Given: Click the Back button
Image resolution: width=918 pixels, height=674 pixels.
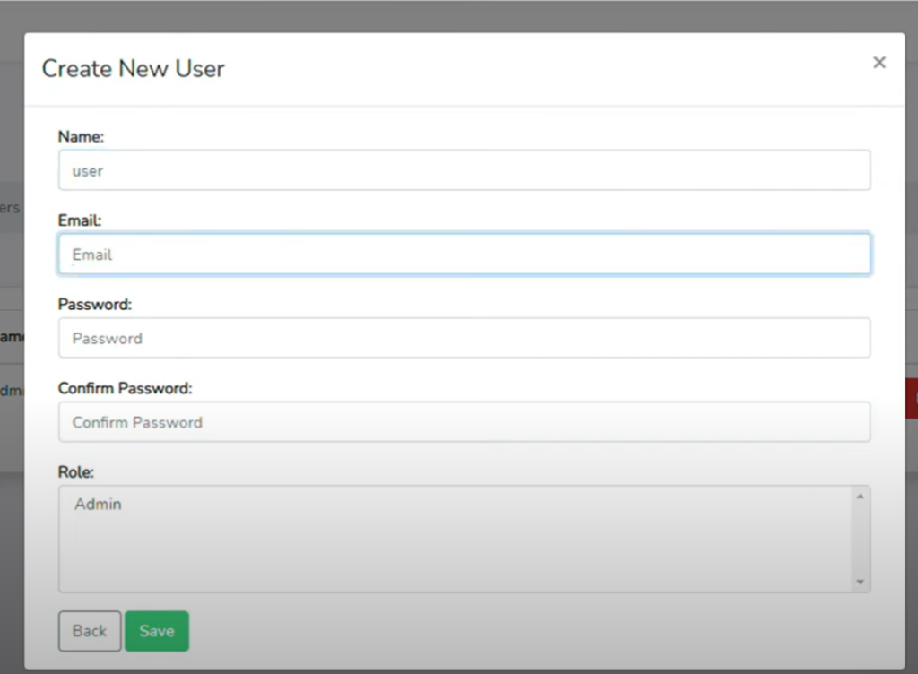Looking at the screenshot, I should (90, 631).
